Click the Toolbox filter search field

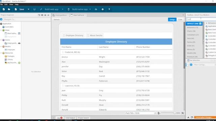pos(201,19)
